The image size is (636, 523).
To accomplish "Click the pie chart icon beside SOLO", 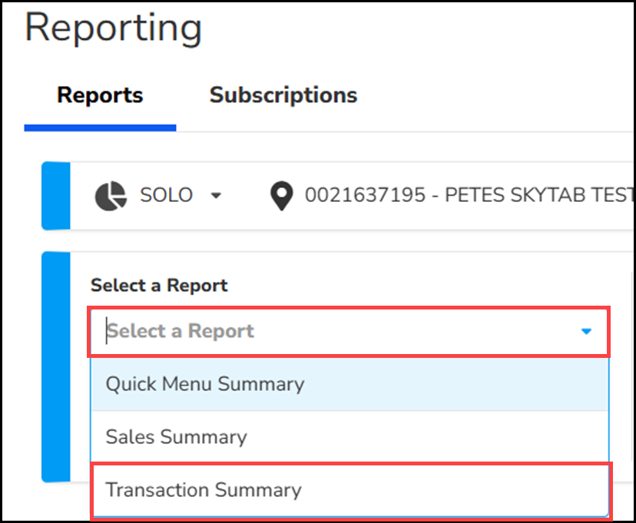I will click(111, 196).
